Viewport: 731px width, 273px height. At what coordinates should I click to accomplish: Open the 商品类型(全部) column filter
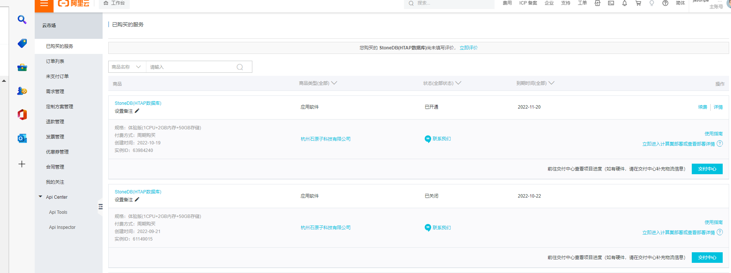pyautogui.click(x=318, y=83)
